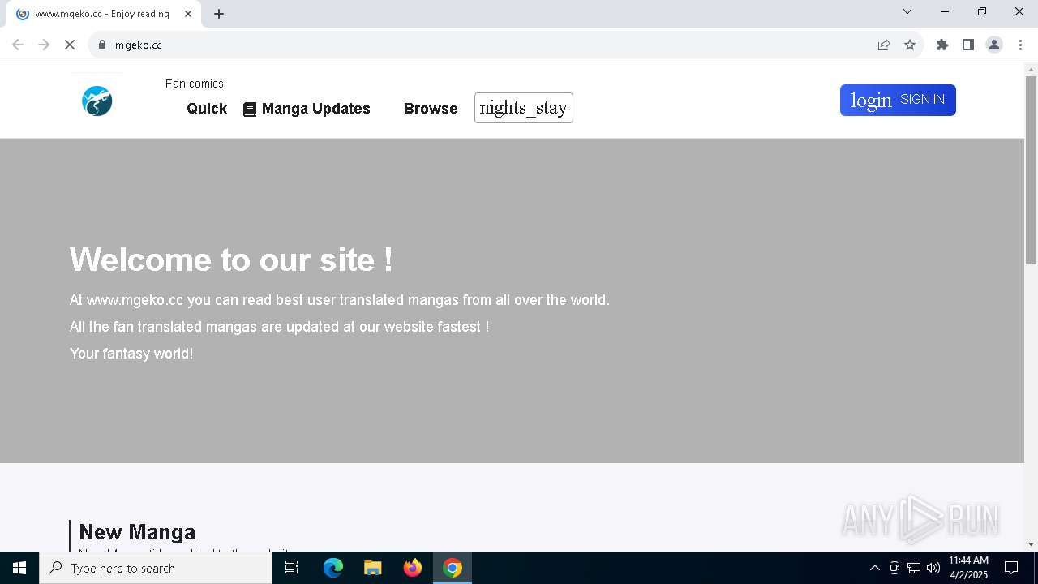Image resolution: width=1038 pixels, height=584 pixels.
Task: Click the book icon beside Manga Updates
Action: (x=250, y=109)
